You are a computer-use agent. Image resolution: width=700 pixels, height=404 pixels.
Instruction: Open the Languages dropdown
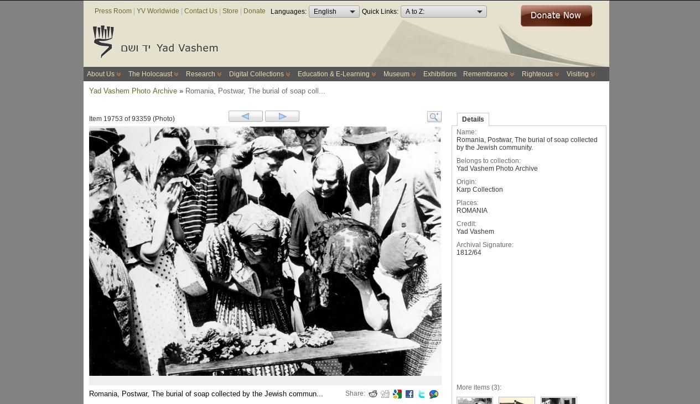[334, 12]
